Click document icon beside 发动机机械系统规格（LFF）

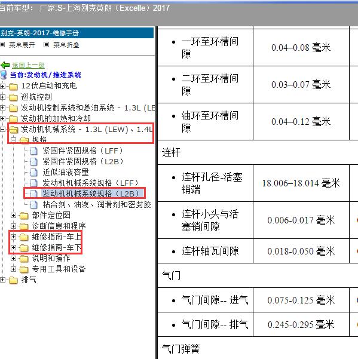pos(34,183)
